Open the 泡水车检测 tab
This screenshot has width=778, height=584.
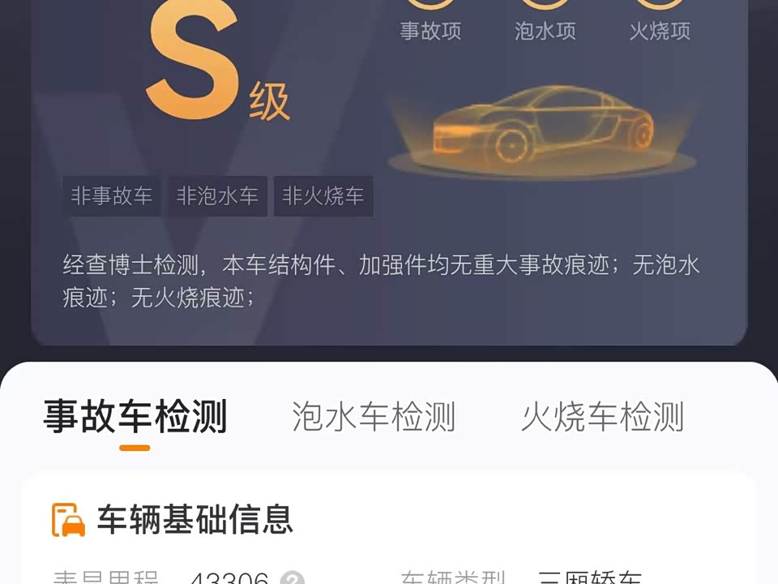(373, 416)
